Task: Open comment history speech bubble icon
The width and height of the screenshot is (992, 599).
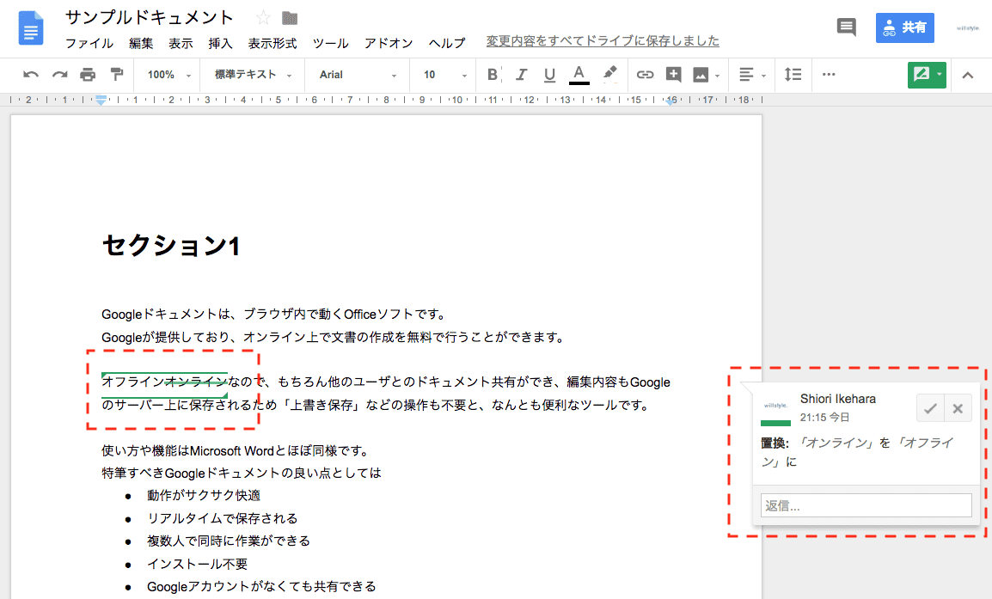Action: pos(846,28)
